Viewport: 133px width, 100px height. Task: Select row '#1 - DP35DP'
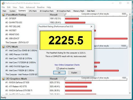[11, 19]
